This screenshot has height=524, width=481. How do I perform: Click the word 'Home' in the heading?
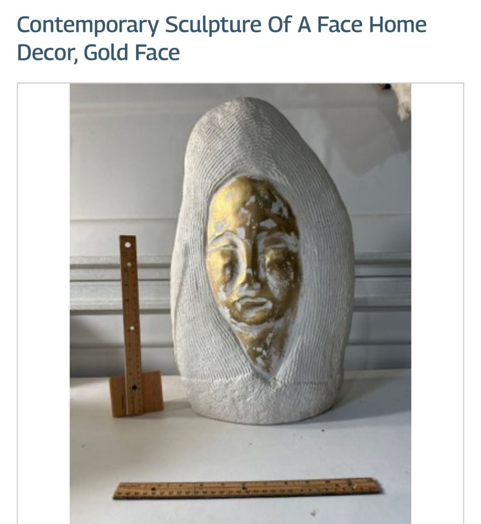click(397, 24)
